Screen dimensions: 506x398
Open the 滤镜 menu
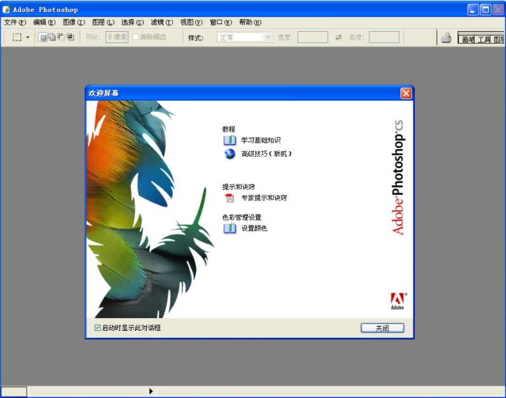pos(162,22)
